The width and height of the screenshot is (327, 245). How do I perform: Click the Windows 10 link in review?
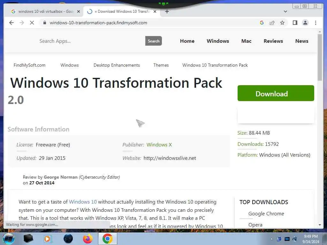(83, 202)
